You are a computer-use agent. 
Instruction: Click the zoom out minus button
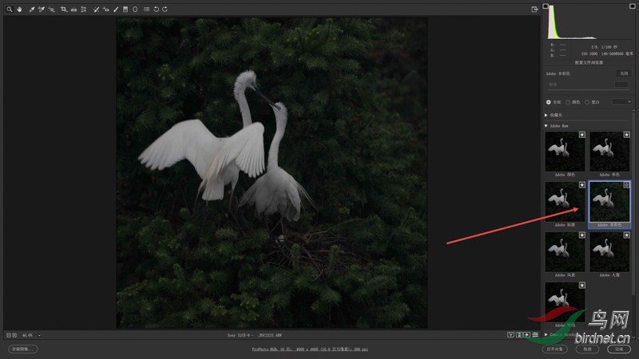point(9,335)
